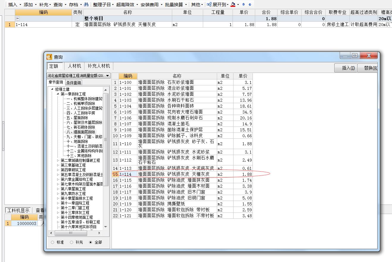392x262 pixels.
Task: Collapse the 第一章拆除工程 tree node
Action: click(58, 94)
